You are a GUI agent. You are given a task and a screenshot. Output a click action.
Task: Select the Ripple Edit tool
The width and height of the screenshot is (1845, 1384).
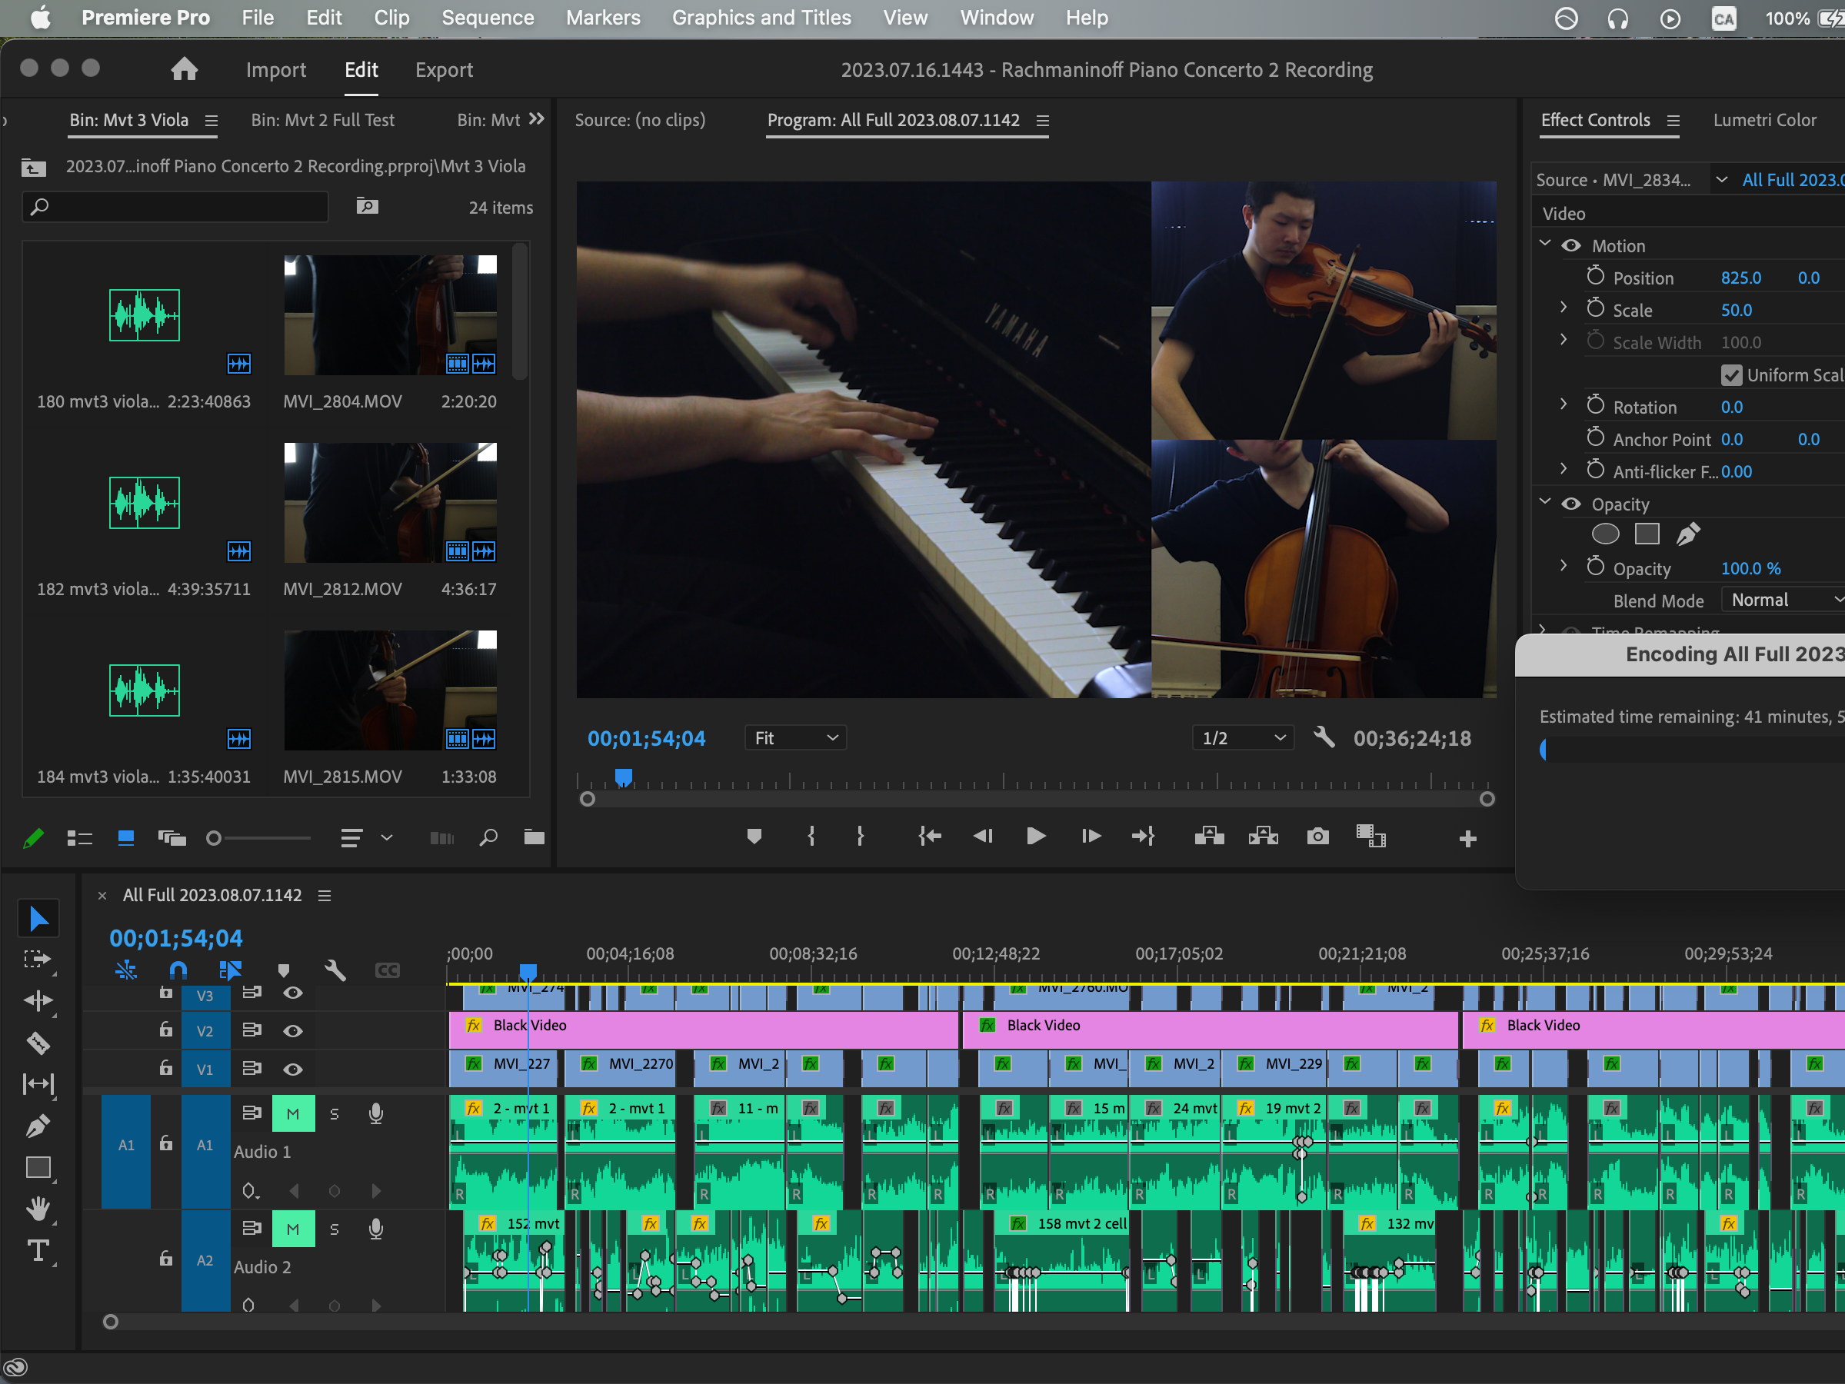click(x=38, y=1000)
